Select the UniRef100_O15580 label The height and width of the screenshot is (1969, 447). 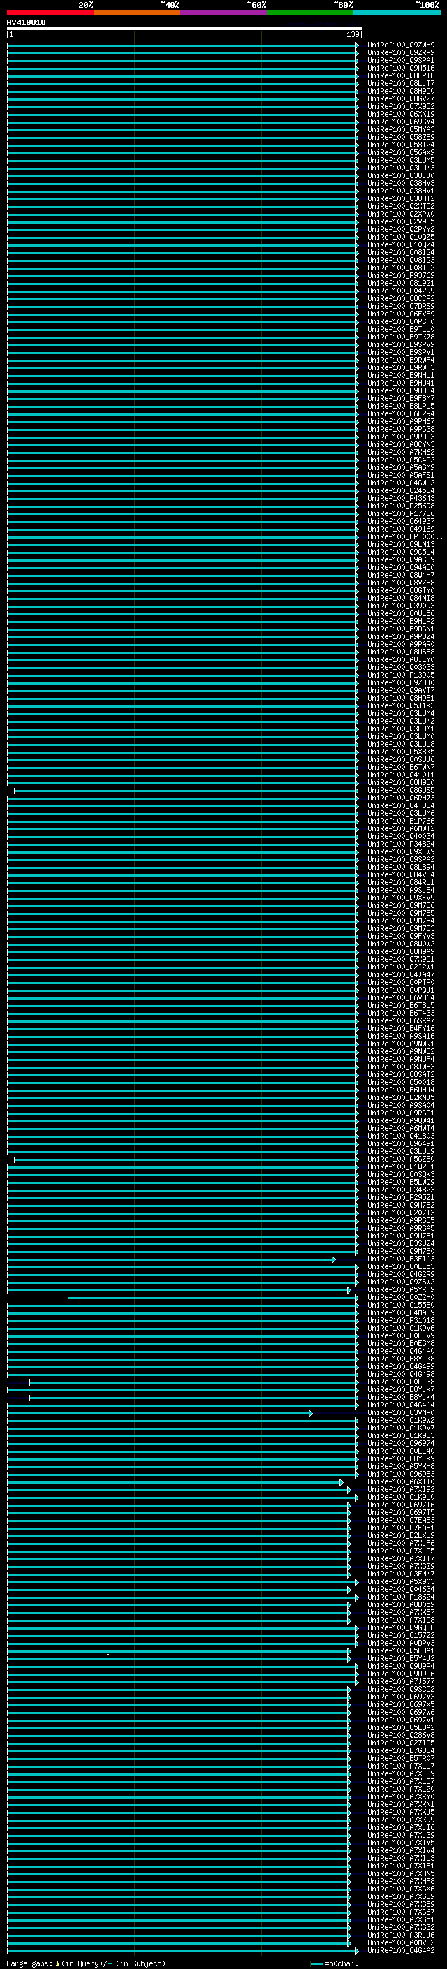(401, 1305)
